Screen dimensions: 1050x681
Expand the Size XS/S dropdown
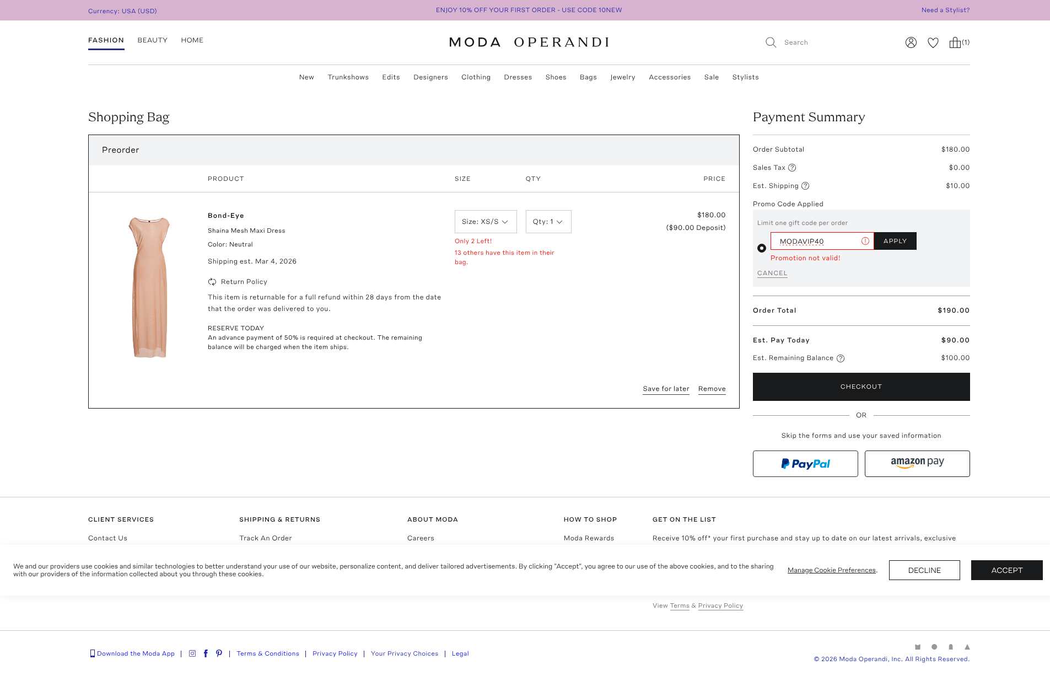tap(485, 222)
